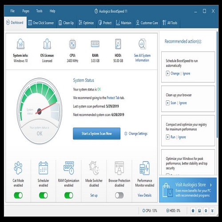Click the RAM module icon
Image resolution: width=222 pixels, height=222 pixels.
(x=95, y=44)
